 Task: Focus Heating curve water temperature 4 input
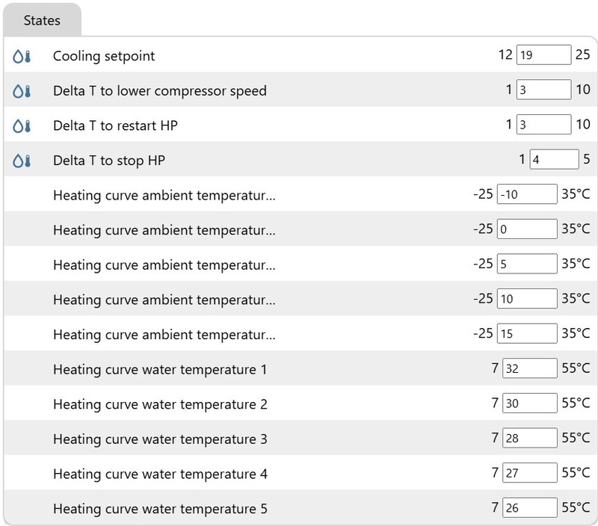530,473
